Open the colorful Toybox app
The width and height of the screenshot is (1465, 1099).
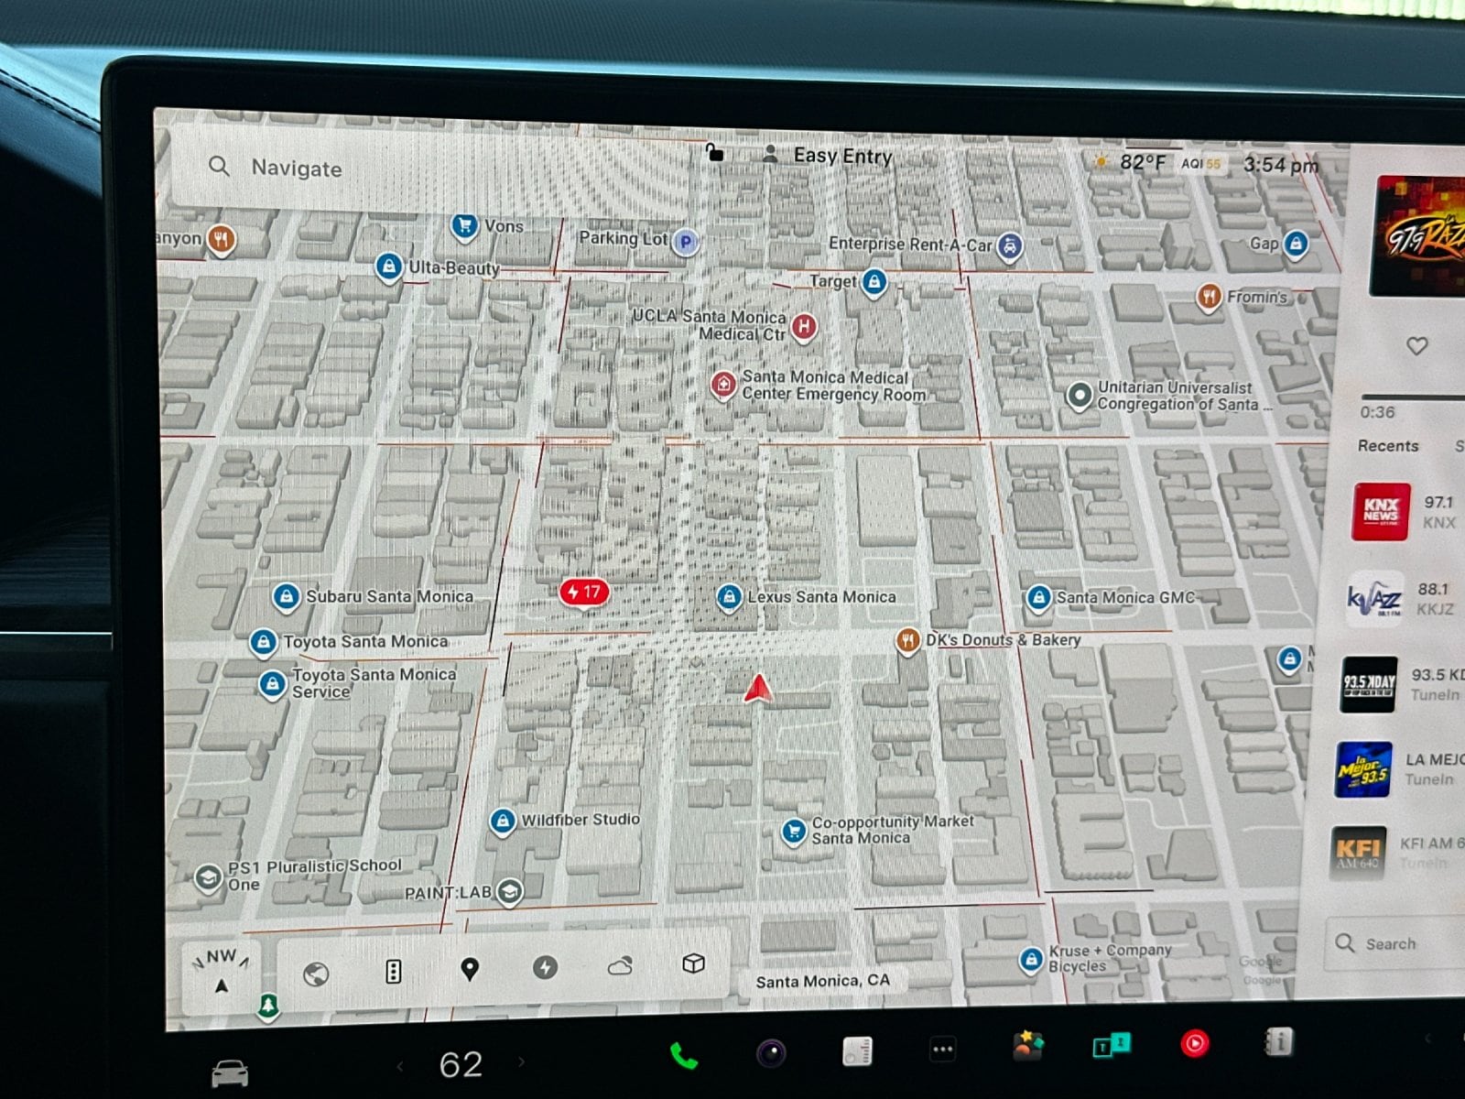point(1027,1046)
